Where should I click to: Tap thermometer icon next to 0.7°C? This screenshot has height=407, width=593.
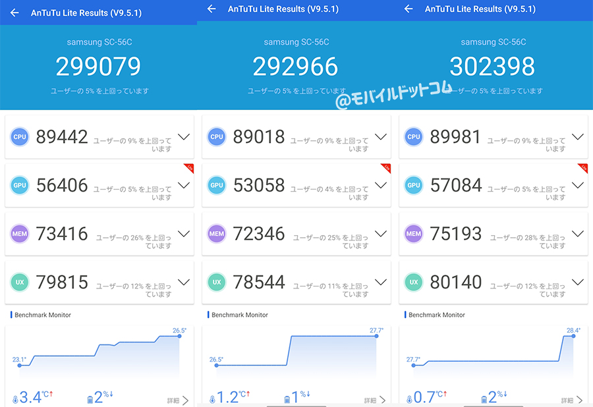[x=409, y=400]
